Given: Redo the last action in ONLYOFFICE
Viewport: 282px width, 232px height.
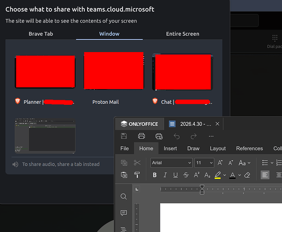Looking at the screenshot, I should [193, 136].
